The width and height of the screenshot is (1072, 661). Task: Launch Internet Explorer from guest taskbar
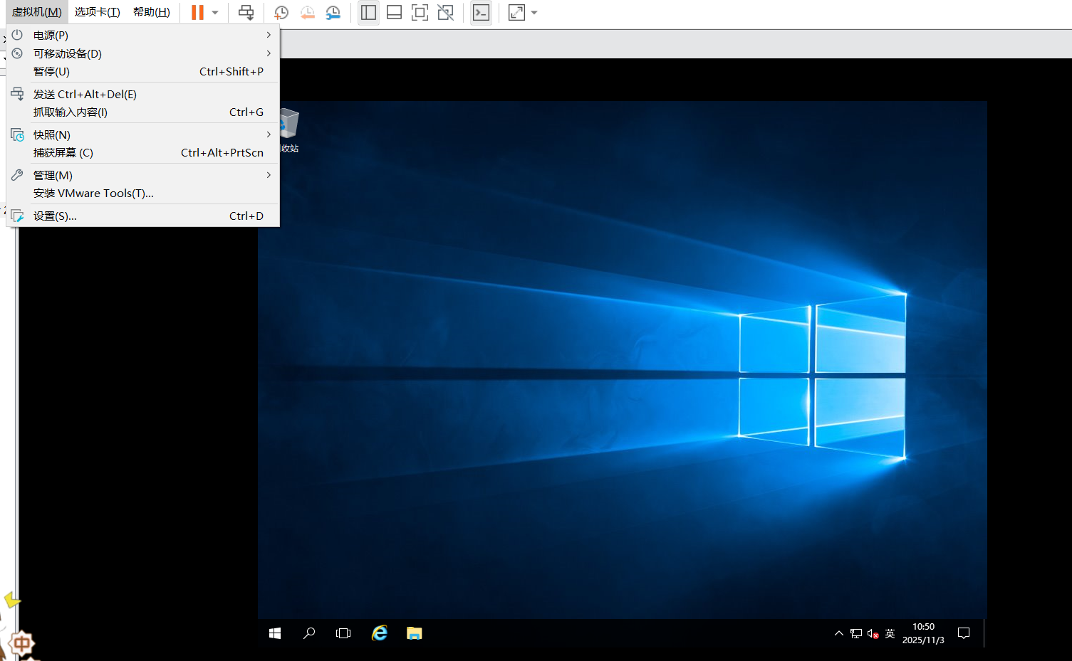[380, 633]
